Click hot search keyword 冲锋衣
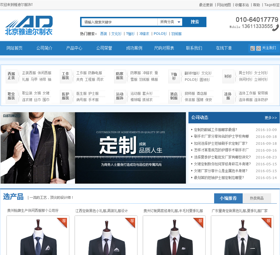Image resolution: width=280 pixels, height=255 pixels. click(144, 34)
